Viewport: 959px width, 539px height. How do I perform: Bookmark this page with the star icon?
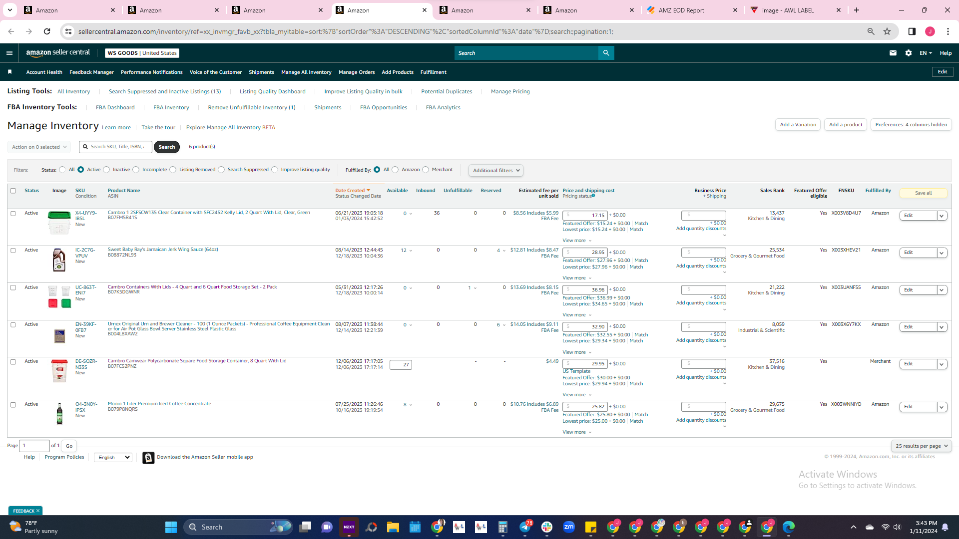887,31
